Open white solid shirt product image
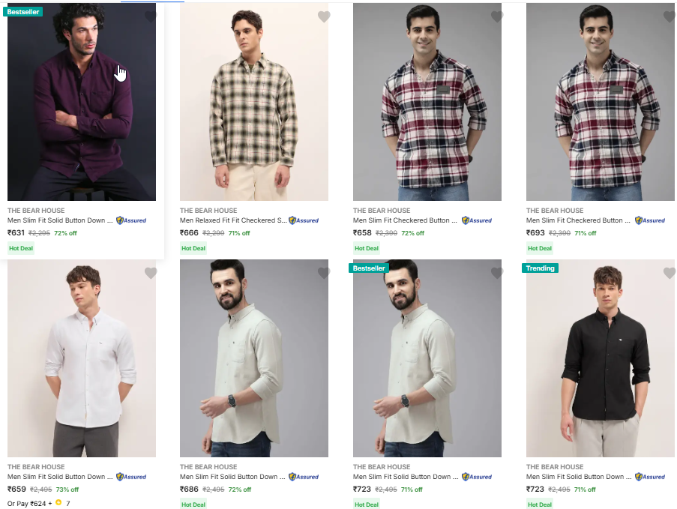The height and width of the screenshot is (509, 677). (82, 358)
